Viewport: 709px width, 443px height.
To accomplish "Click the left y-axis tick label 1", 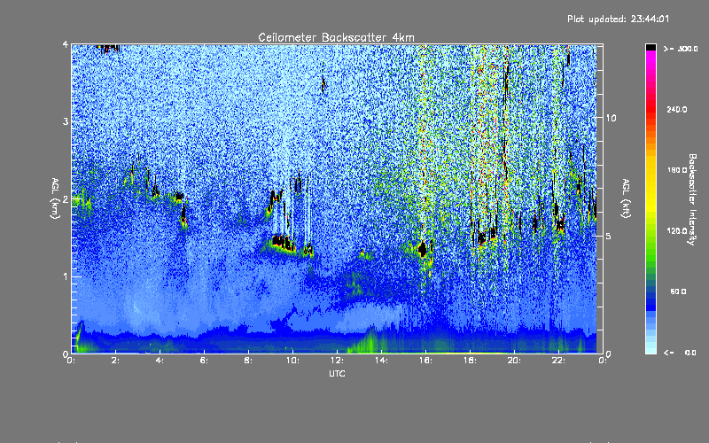I will tap(66, 276).
